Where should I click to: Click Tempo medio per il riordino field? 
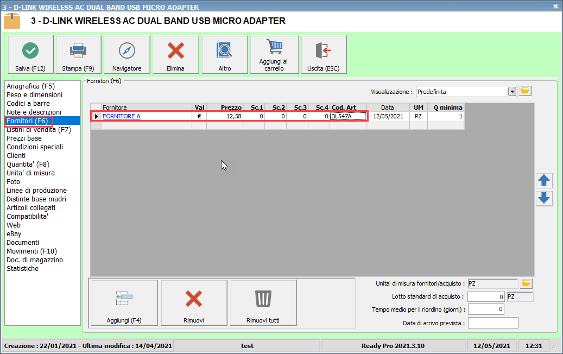click(x=486, y=309)
